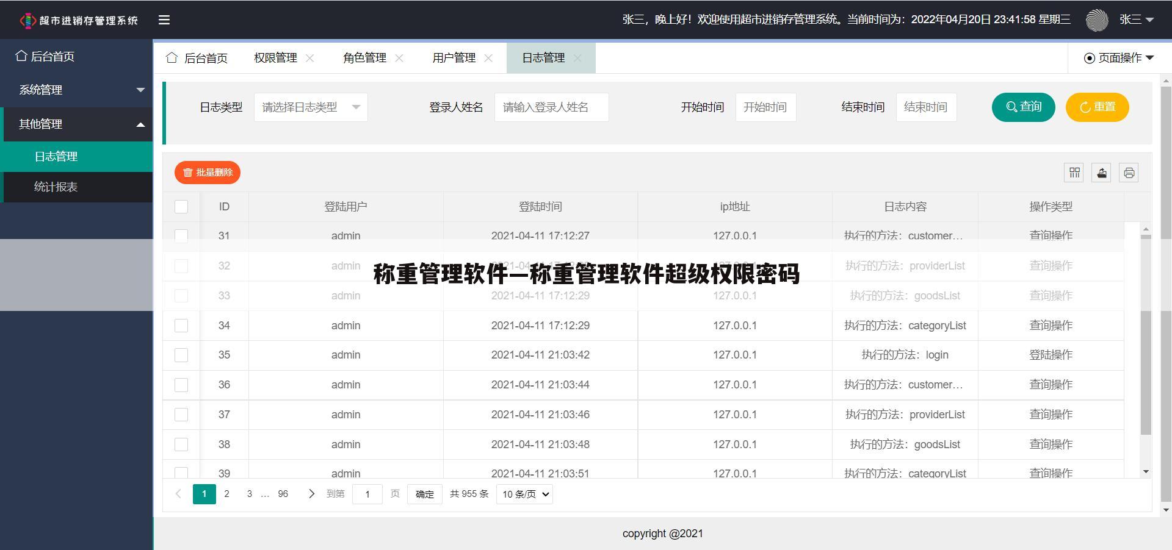The image size is (1172, 550).
Task: Check the row 34 checkbox
Action: pyautogui.click(x=181, y=326)
